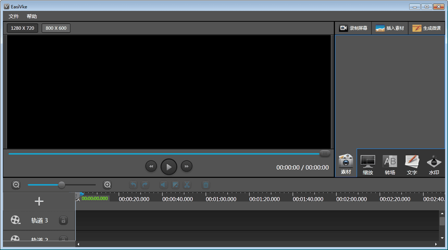Add a new track with the plus button
448x250 pixels.
click(x=39, y=201)
